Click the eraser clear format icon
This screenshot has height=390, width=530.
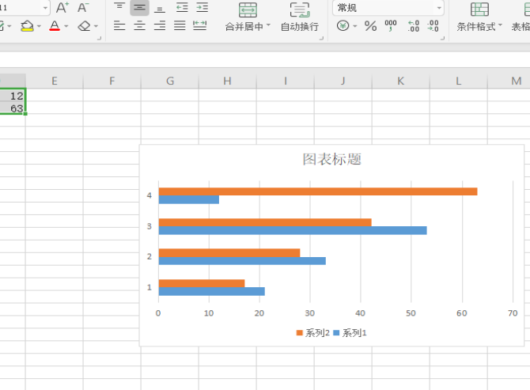(x=84, y=25)
